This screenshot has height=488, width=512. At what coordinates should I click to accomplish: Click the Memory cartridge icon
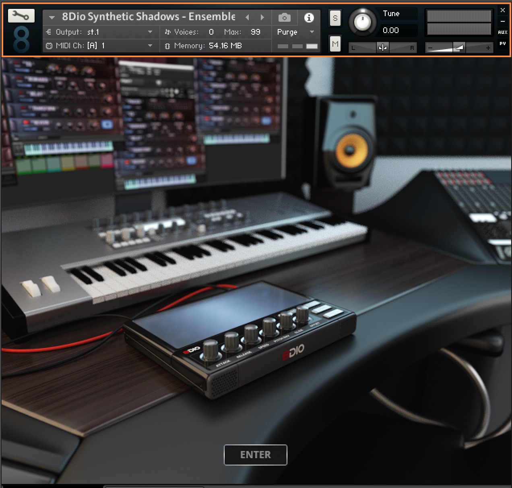[x=167, y=46]
